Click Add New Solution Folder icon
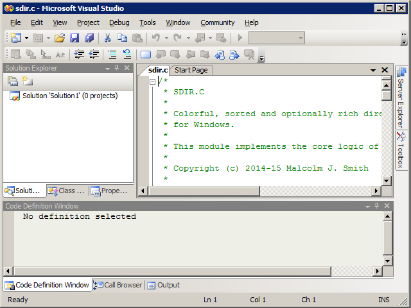 28,81
